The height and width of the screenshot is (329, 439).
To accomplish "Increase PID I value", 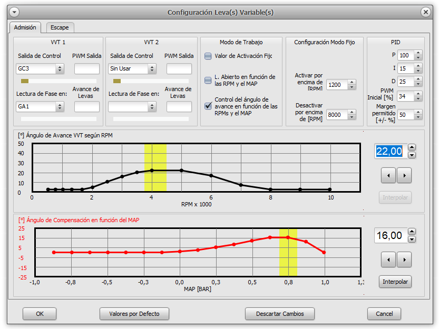I will (418, 66).
